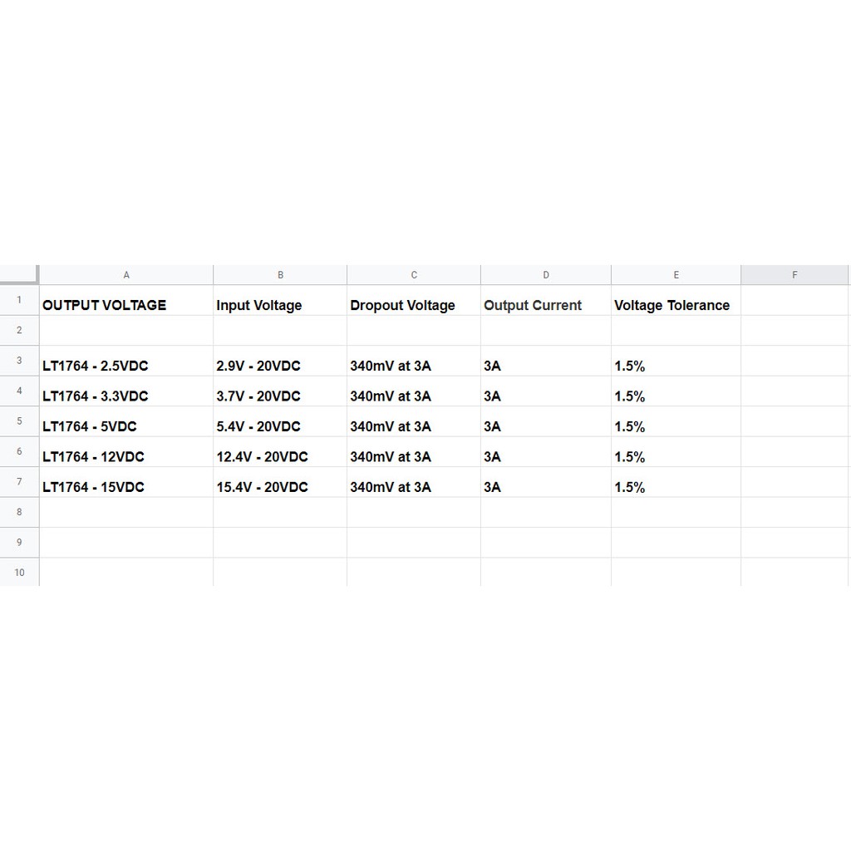This screenshot has height=851, width=851.
Task: Select column D header
Action: (546, 275)
